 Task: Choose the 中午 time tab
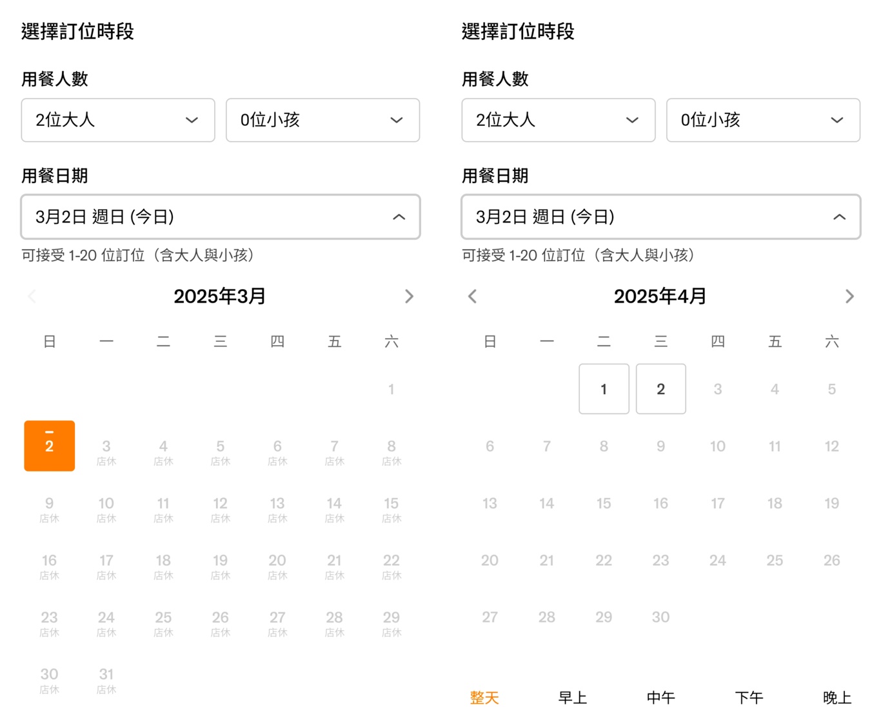point(660,697)
